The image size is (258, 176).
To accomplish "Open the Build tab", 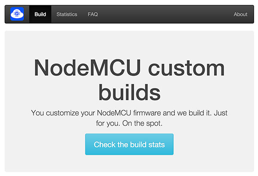I will [40, 14].
